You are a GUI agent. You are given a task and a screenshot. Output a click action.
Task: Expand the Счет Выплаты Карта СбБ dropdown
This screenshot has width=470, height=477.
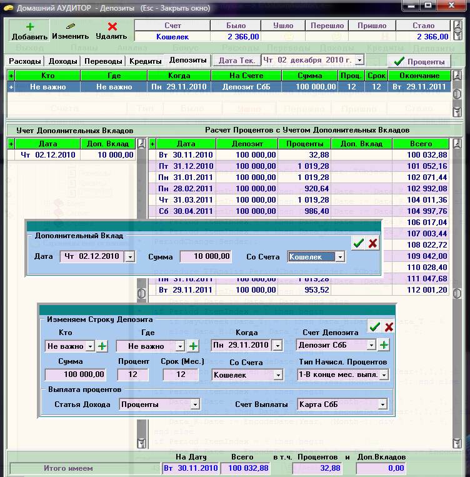[x=382, y=404]
